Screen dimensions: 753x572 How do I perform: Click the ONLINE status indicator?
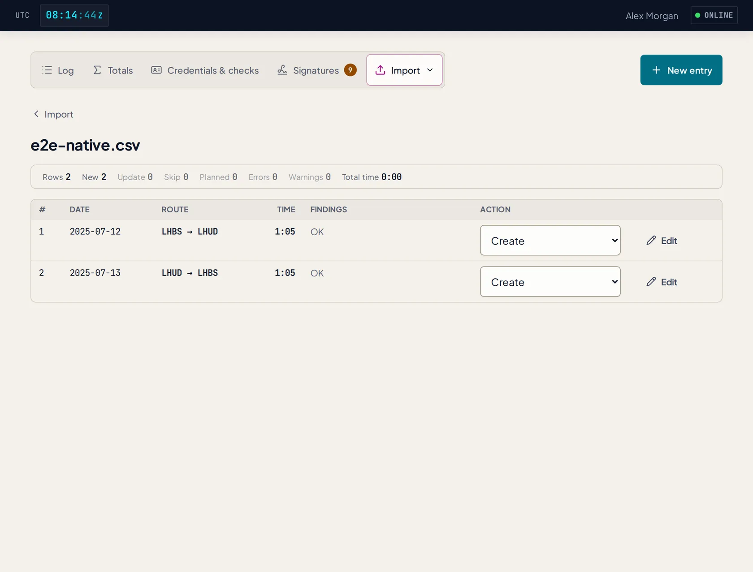tap(714, 15)
